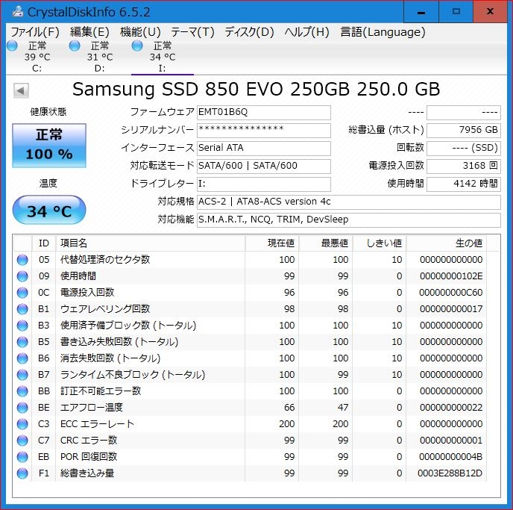Open the 言語(Language) menu
The width and height of the screenshot is (513, 510).
[383, 32]
